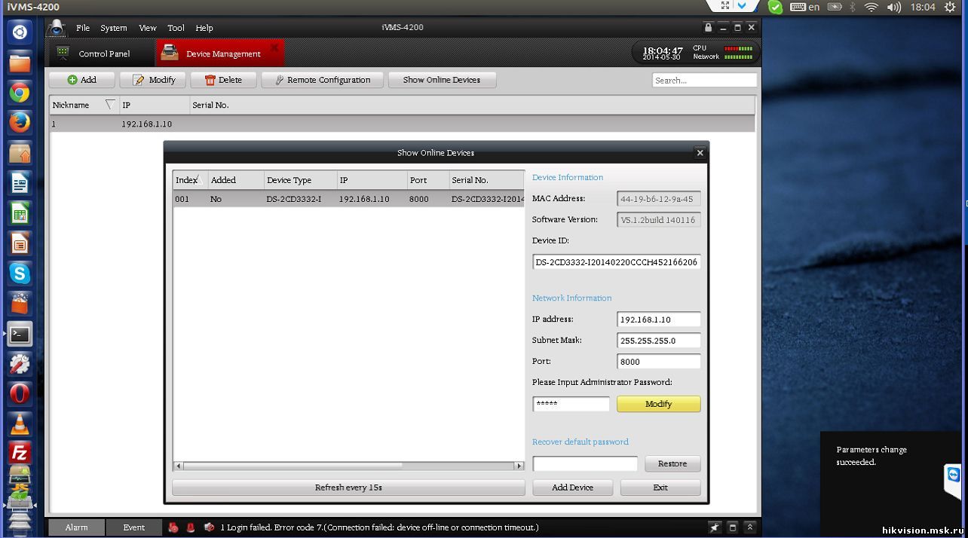This screenshot has height=538, width=968.
Task: Click the Port input field showing 8000
Action: 659,362
